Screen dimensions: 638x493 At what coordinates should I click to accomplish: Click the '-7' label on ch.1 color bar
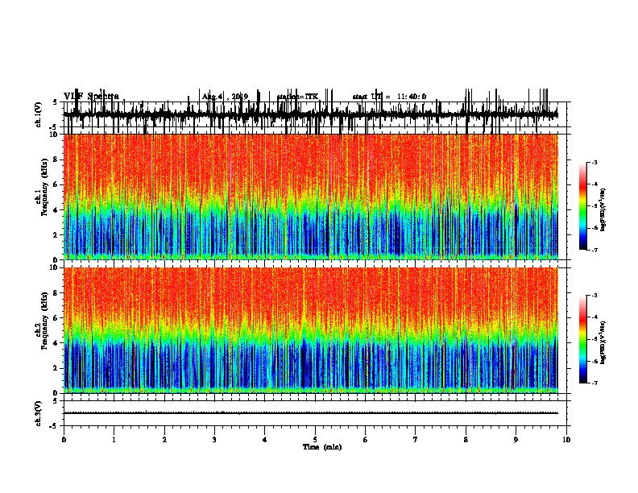click(594, 250)
